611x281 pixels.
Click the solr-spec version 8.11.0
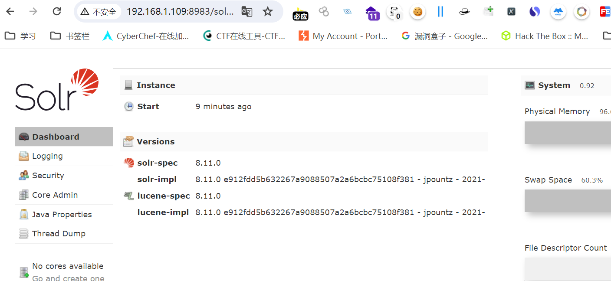tap(208, 163)
